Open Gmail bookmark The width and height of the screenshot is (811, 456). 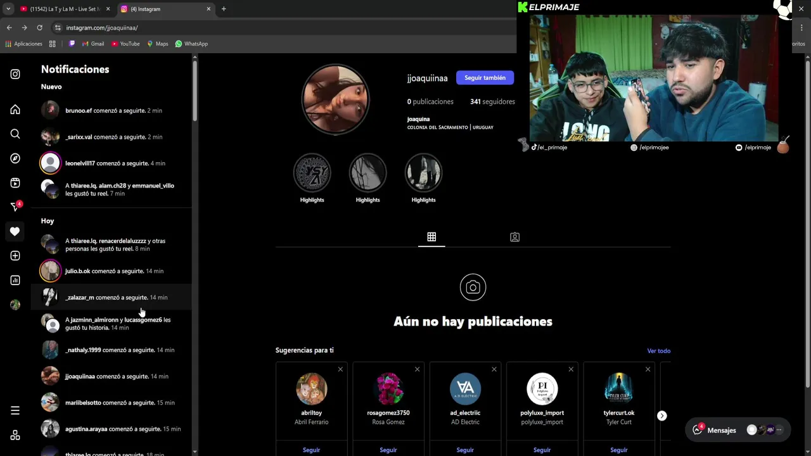click(93, 44)
